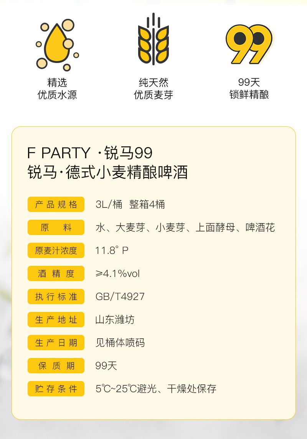The image size is (307, 439).
Task: Click the 酒精度 label badge
Action: (56, 273)
